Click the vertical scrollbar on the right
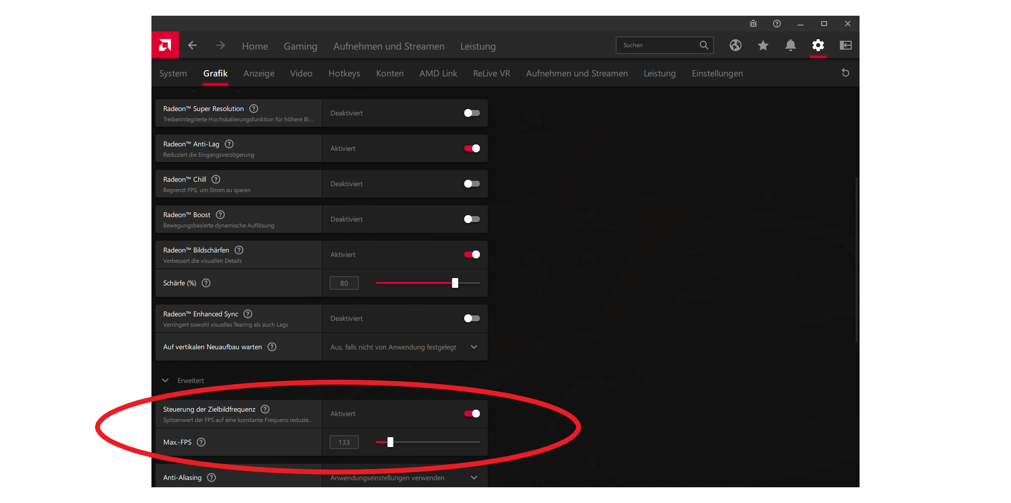1011x503 pixels. (x=857, y=260)
